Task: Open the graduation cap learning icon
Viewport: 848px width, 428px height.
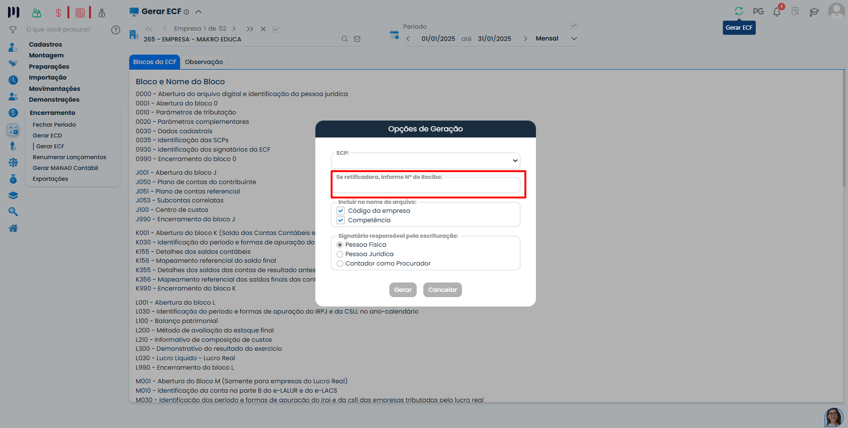Action: tap(815, 12)
